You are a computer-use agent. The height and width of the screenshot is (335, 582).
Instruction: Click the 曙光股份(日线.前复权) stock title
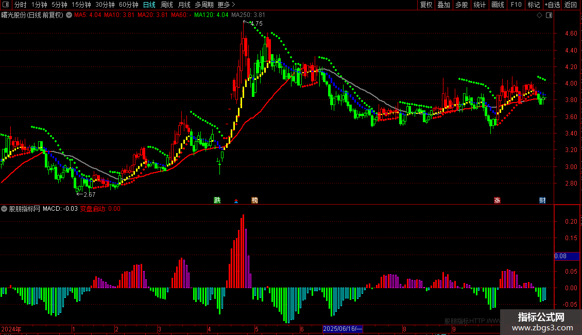[x=32, y=15]
